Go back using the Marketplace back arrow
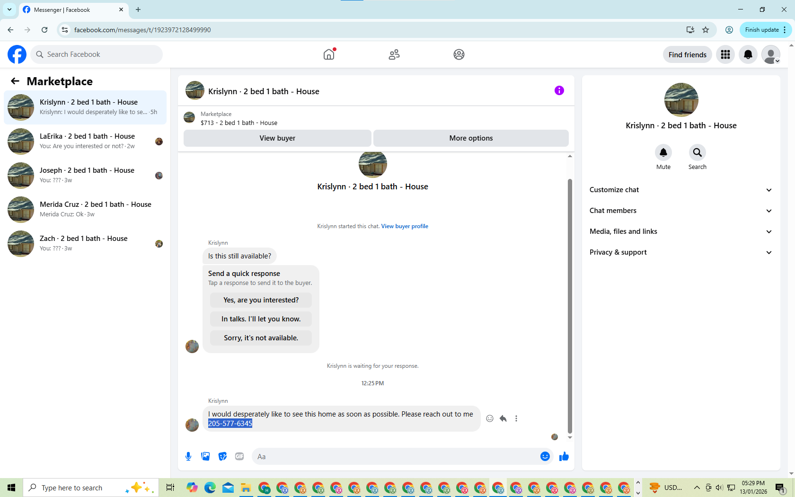 15,81
